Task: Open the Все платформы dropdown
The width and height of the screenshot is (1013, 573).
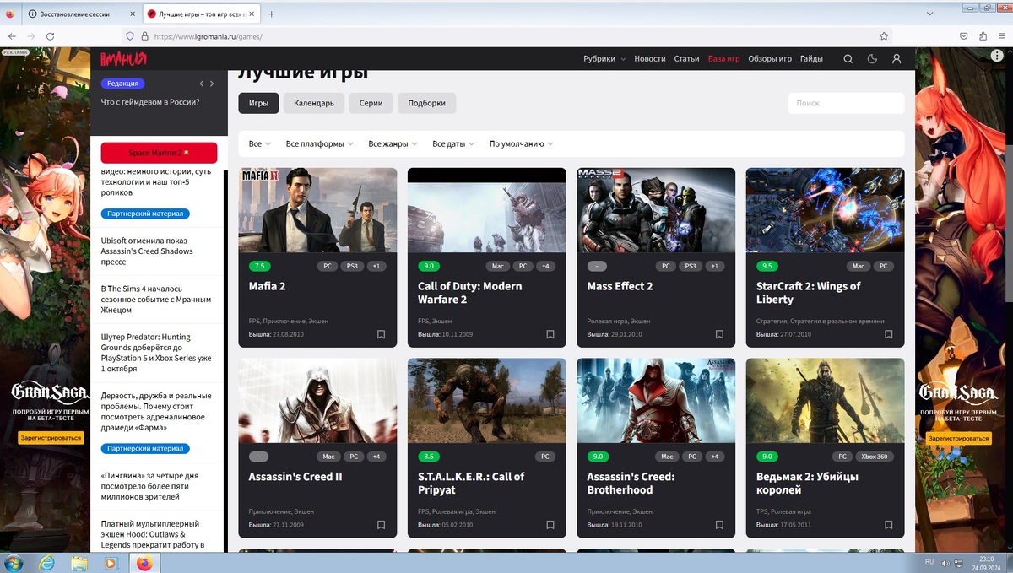Action: [319, 144]
